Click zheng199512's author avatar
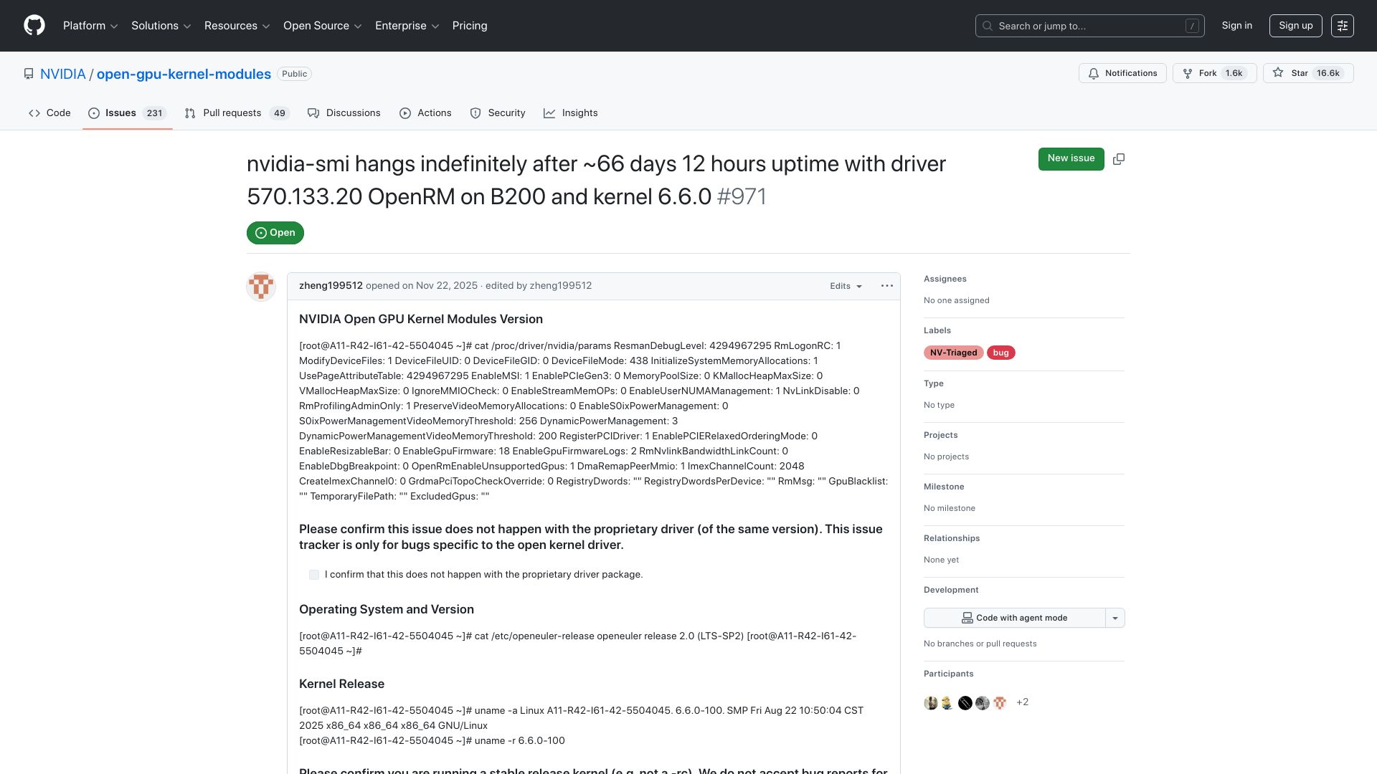Screen dimensions: 1377x774 coord(261,287)
